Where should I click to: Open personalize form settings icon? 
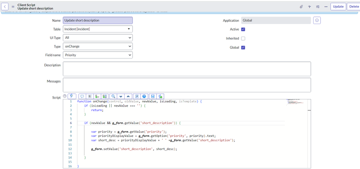coord(318,7)
